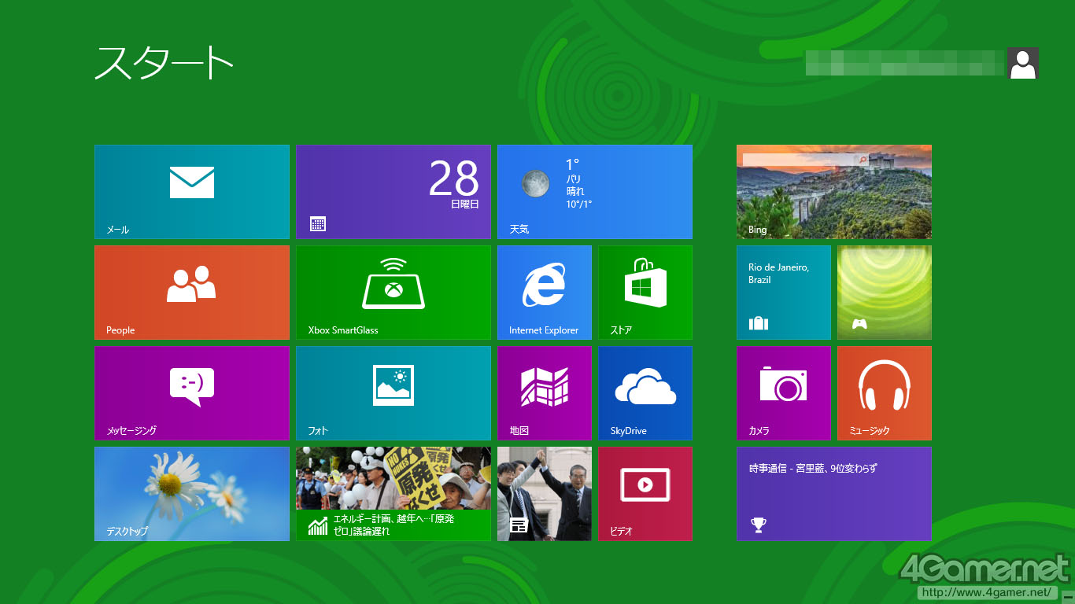This screenshot has width=1075, height=604.
Task: Open the games tile with controller icon
Action: pos(885,293)
